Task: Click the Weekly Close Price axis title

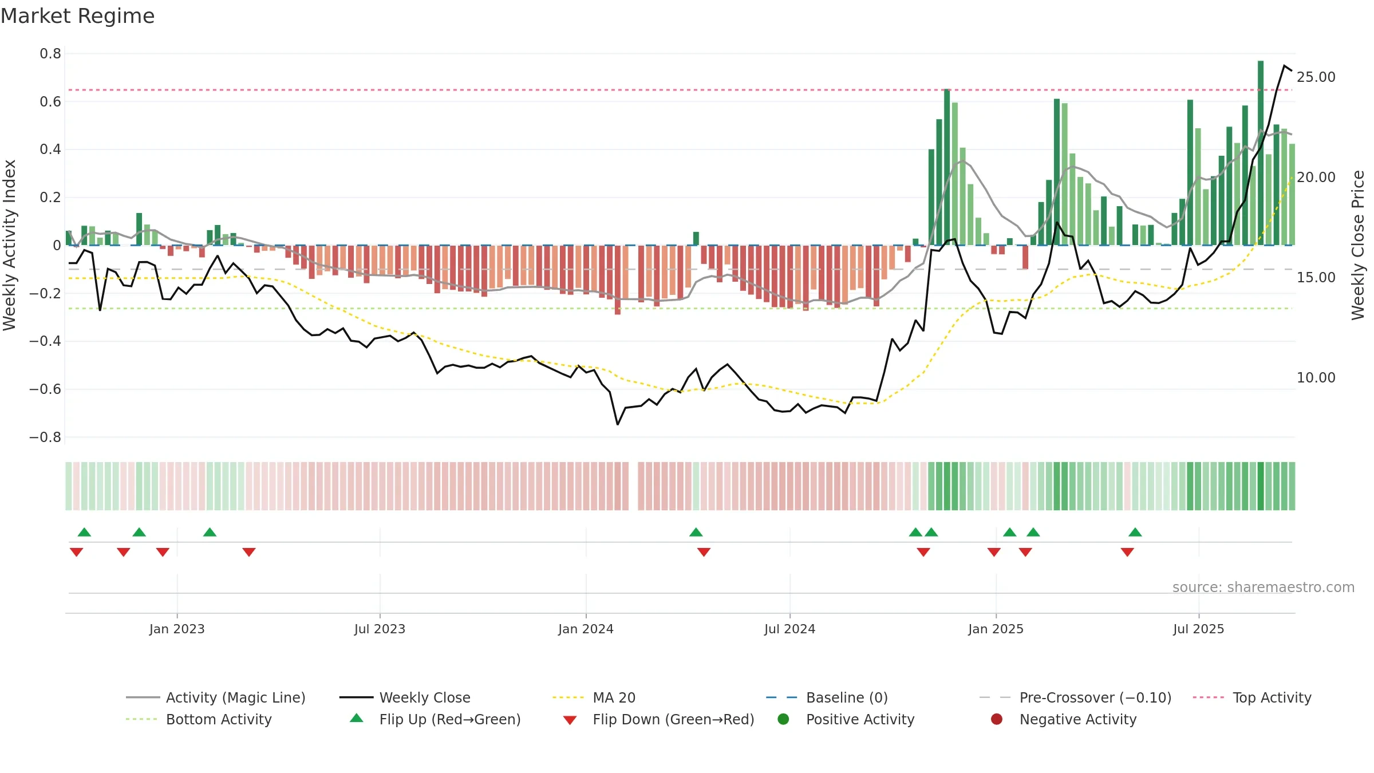Action: pyautogui.click(x=1358, y=245)
